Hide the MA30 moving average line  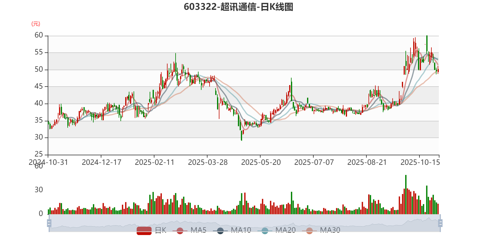click(x=321, y=231)
